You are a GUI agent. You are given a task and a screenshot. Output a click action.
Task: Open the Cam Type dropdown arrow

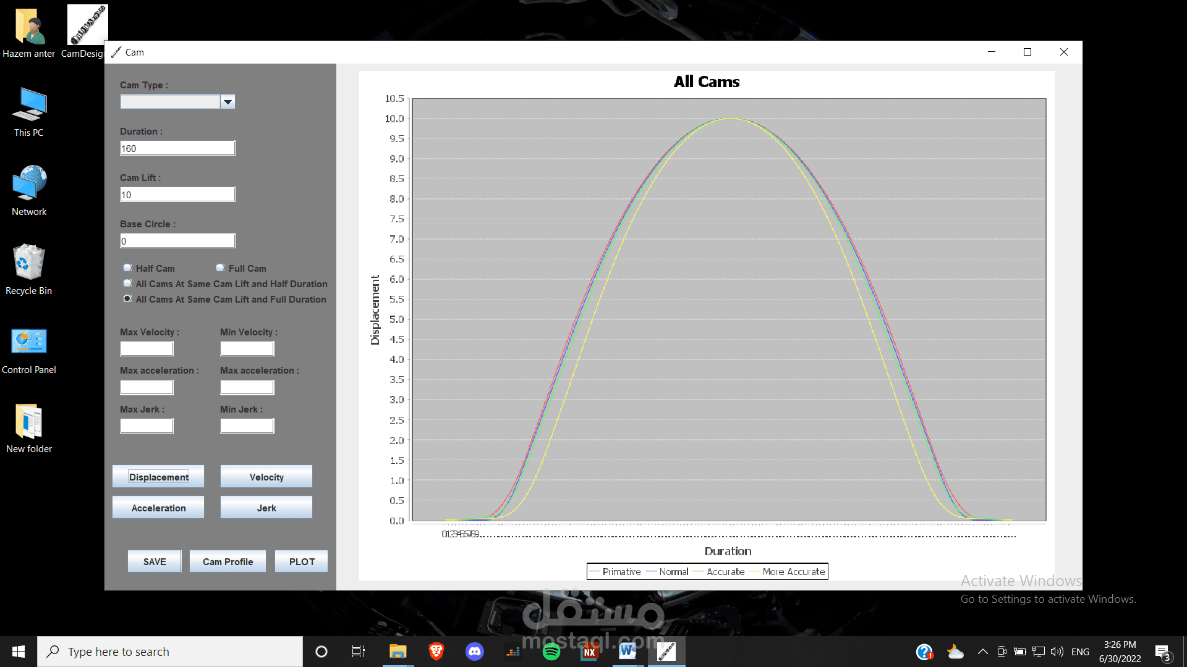[x=228, y=102]
